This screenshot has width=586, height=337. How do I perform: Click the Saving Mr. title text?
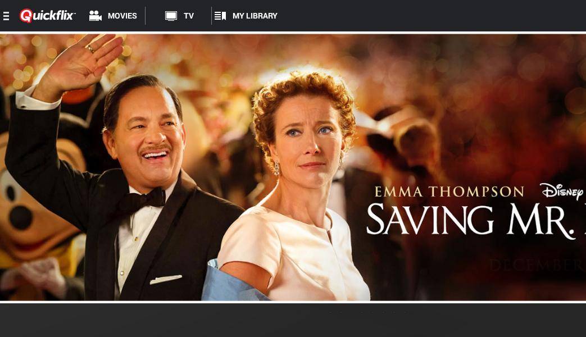click(476, 220)
